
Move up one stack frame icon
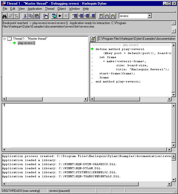pyautogui.click(x=81, y=16)
